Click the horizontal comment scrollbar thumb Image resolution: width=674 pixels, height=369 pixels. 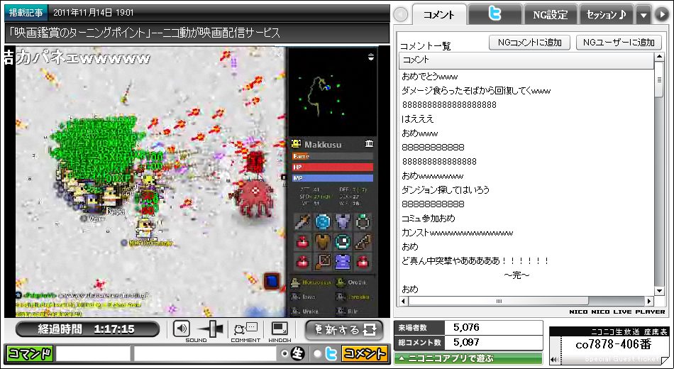point(499,301)
